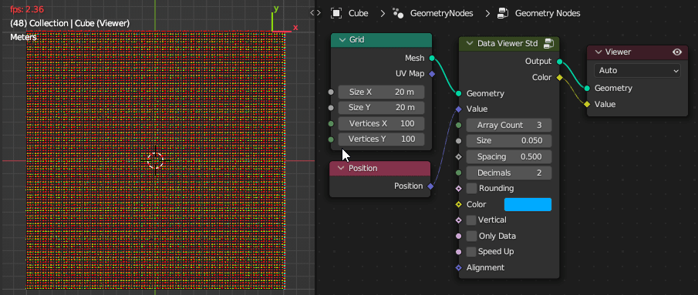698x295 pixels.
Task: Click the Collection | Cube (Viewer) text
Action: (x=70, y=23)
